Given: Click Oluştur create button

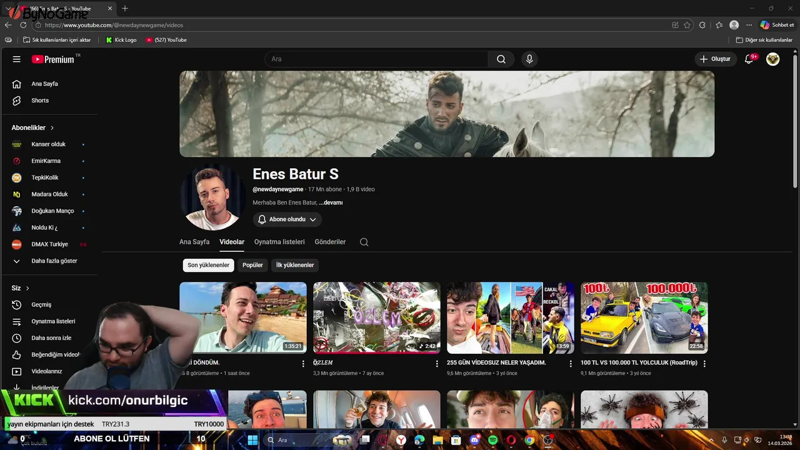Looking at the screenshot, I should tap(715, 59).
